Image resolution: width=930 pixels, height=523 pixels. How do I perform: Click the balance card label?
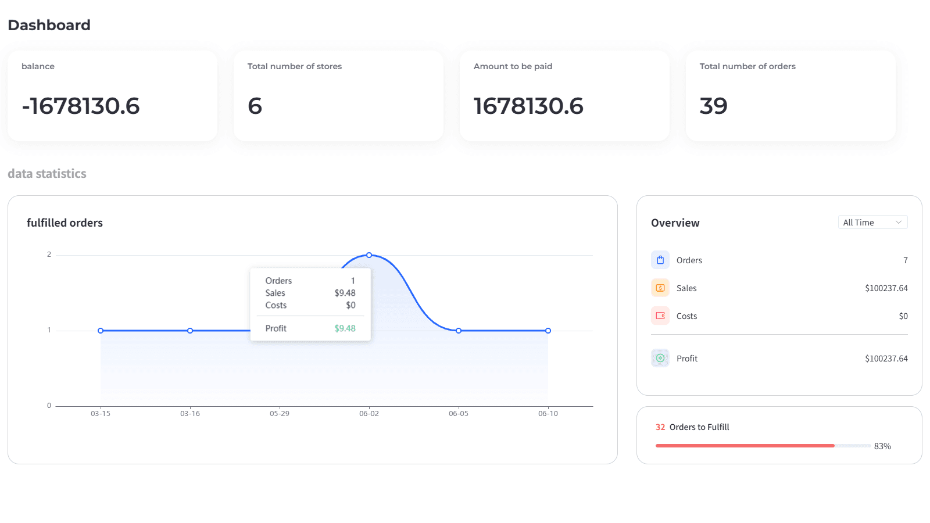pos(38,66)
